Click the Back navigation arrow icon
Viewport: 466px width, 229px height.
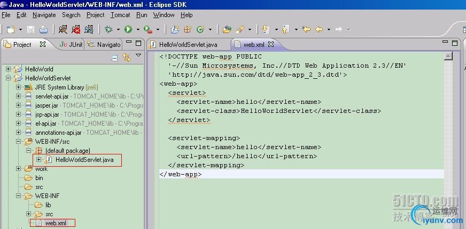(319, 29)
